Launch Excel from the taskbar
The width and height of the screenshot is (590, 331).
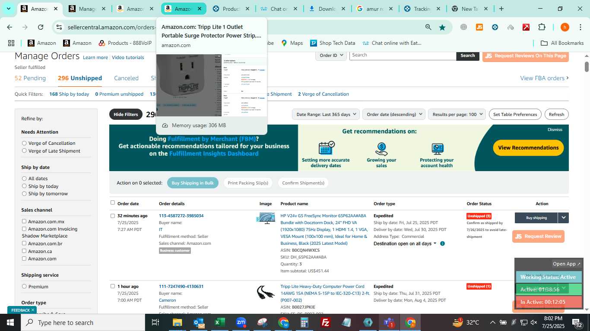click(x=220, y=322)
